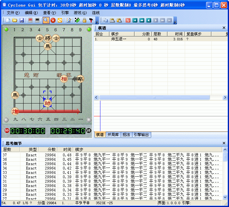The width and height of the screenshot is (229, 207).
Task: Switch to the 开局库 tab
Action: pos(113,135)
